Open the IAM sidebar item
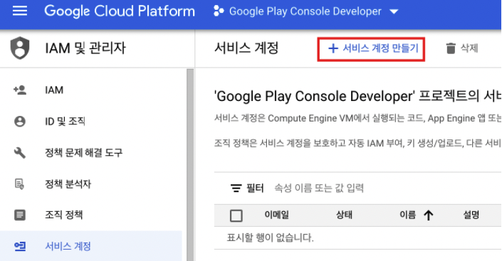502x261 pixels. [x=54, y=90]
